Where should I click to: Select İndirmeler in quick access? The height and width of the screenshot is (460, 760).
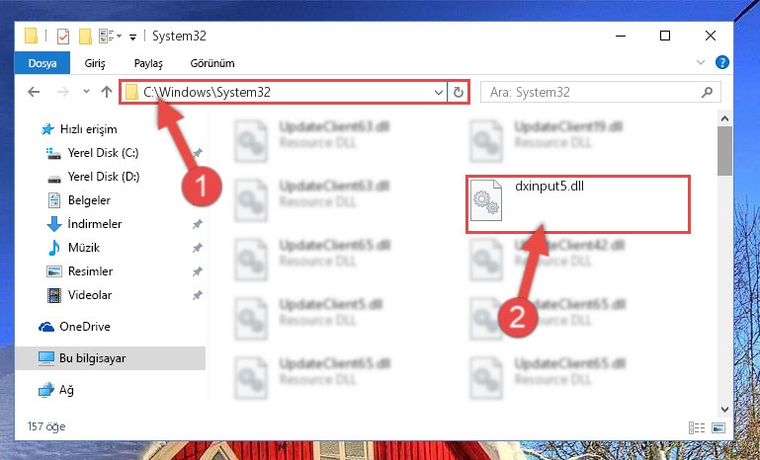pos(95,224)
